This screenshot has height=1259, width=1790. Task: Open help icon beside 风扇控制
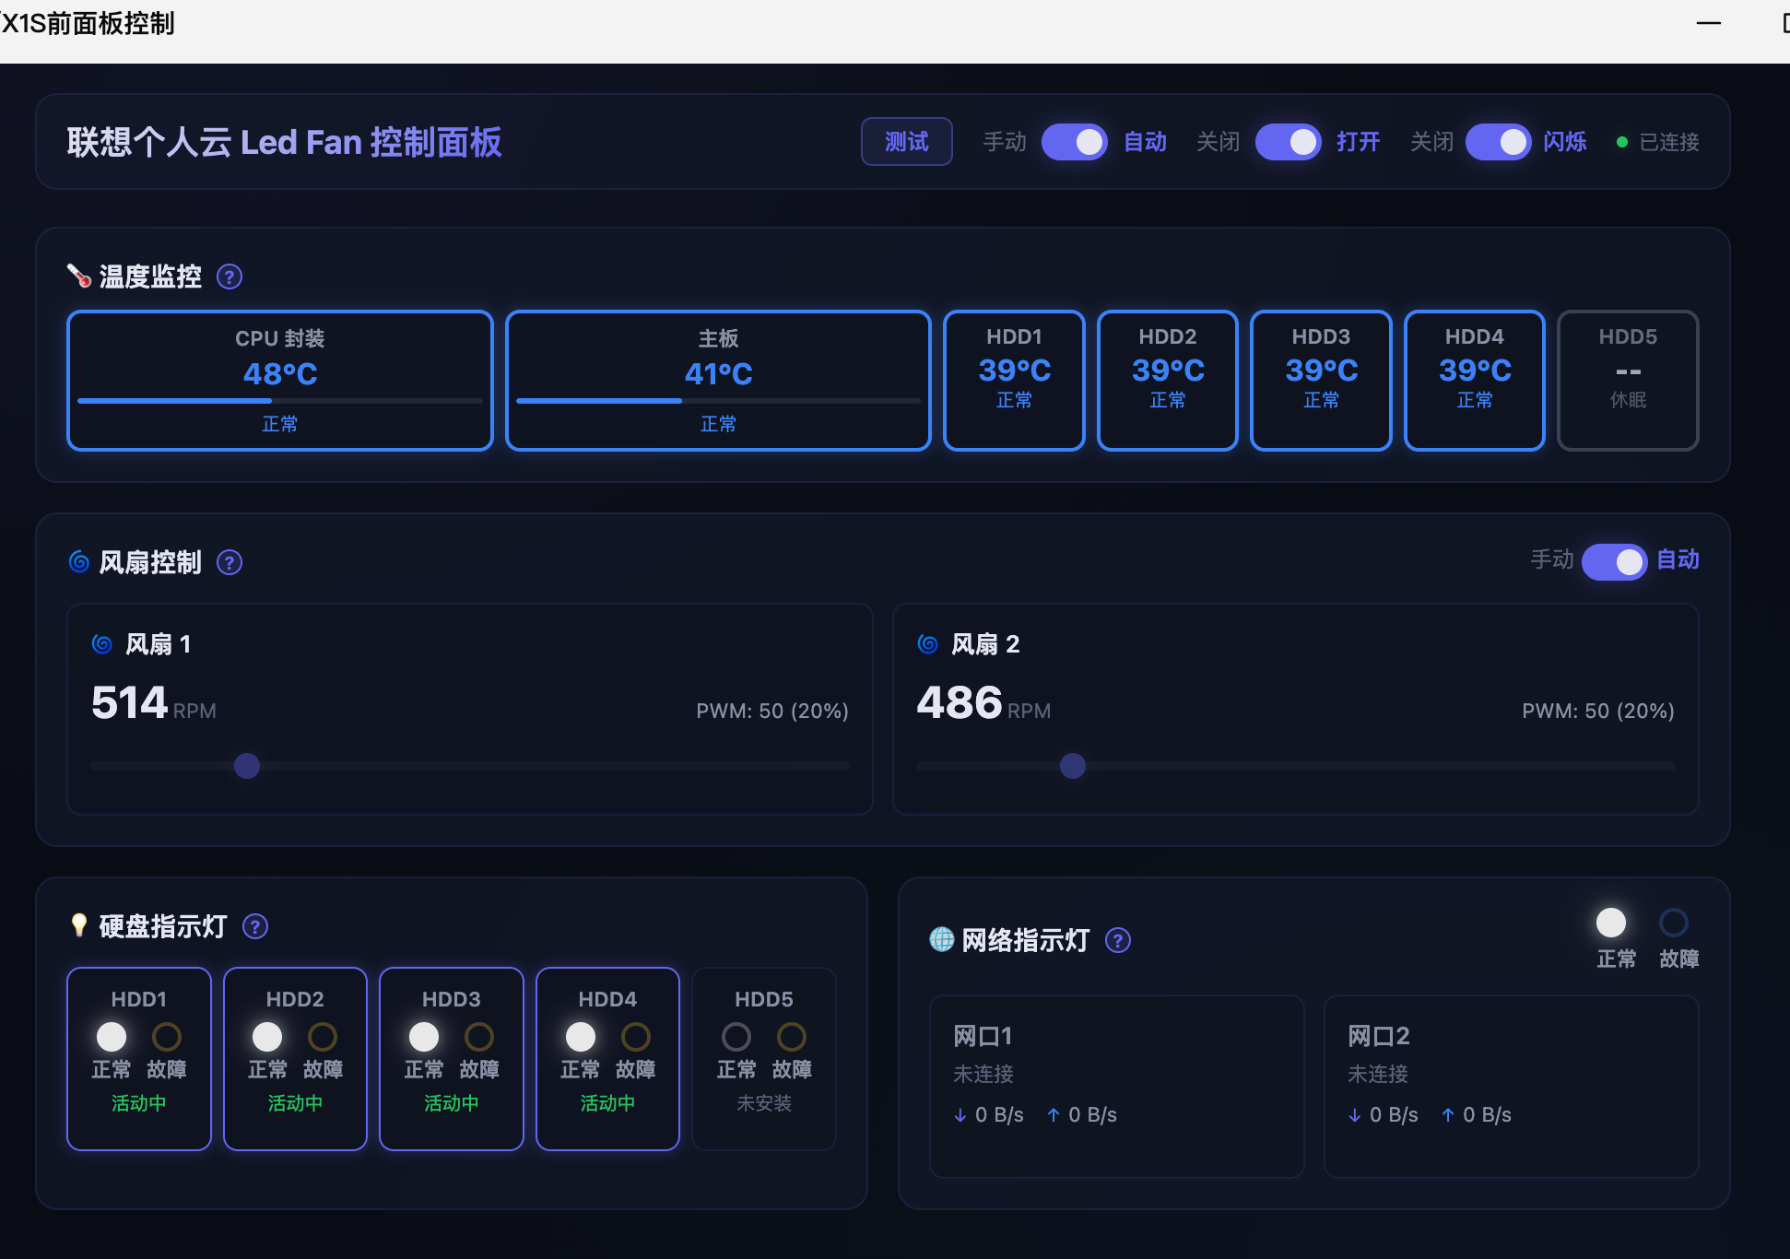230,562
